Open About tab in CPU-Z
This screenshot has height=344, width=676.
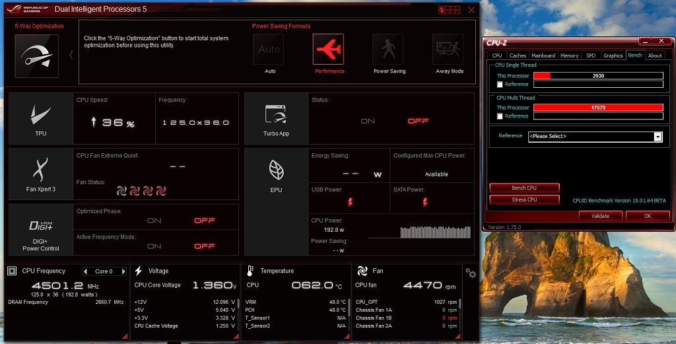coord(654,55)
